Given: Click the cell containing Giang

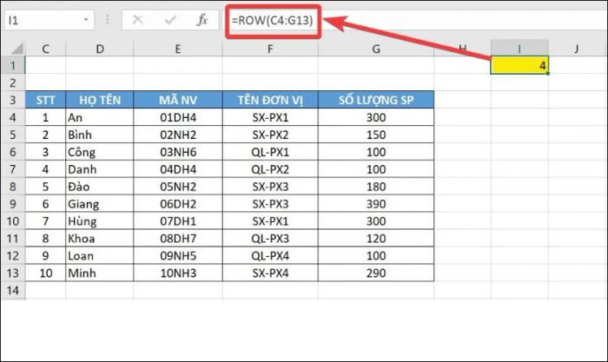Looking at the screenshot, I should (100, 204).
